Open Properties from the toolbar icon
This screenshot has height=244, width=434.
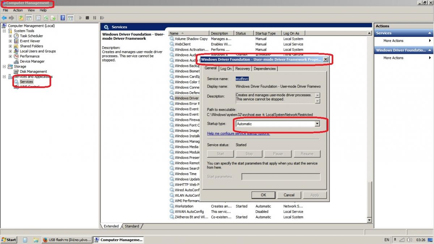point(38,18)
